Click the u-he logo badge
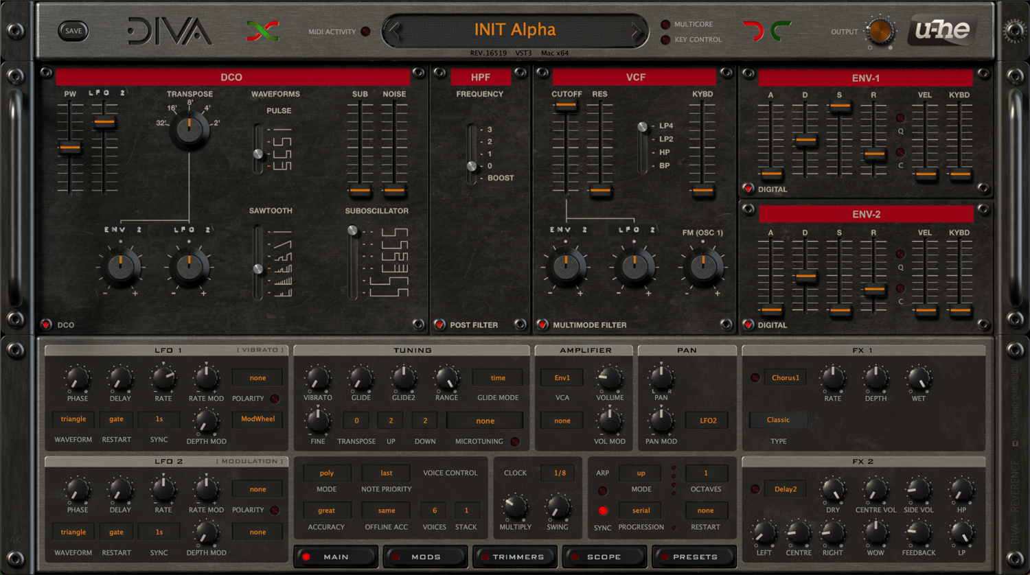1030x575 pixels. (x=942, y=30)
